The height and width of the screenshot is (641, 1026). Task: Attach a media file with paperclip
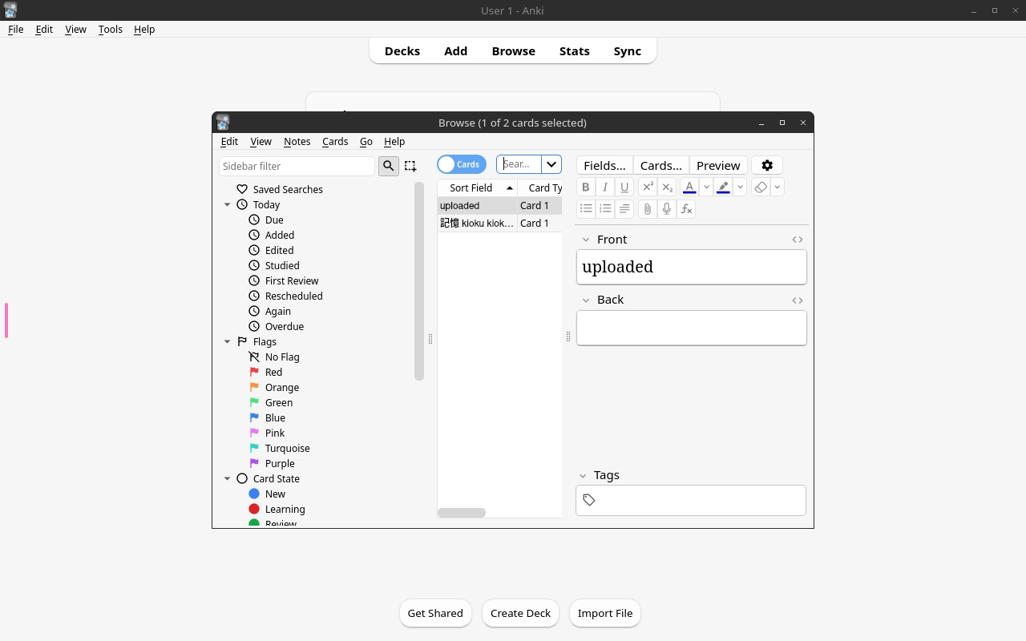click(648, 209)
